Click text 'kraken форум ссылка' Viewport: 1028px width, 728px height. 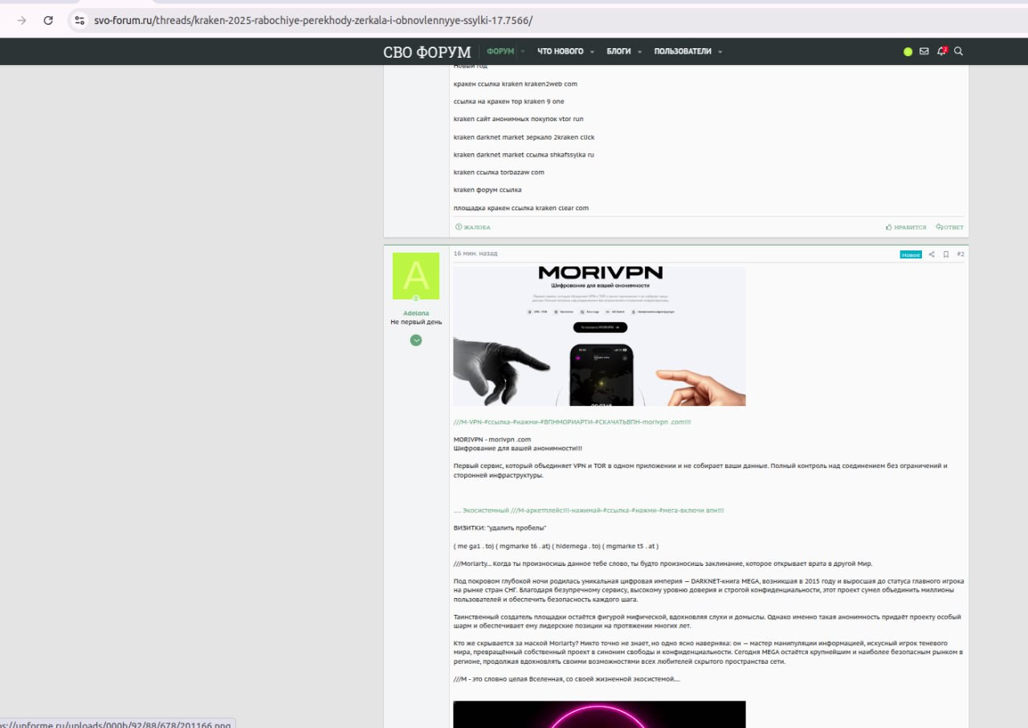tap(487, 190)
